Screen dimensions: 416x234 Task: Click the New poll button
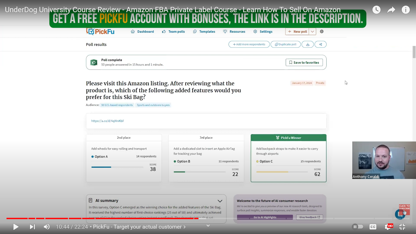tap(297, 31)
